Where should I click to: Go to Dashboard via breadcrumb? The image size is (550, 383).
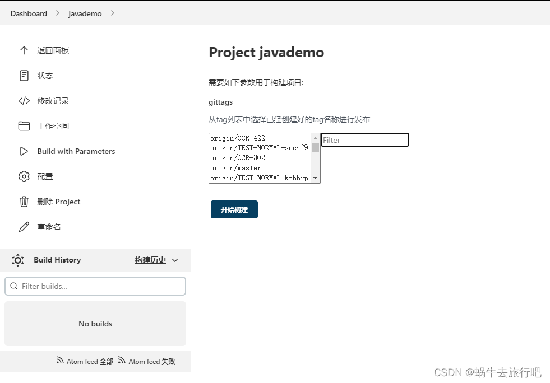pos(29,13)
